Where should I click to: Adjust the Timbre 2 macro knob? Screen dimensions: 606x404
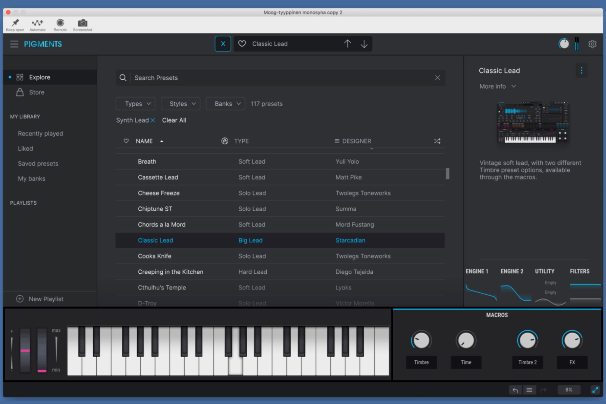pyautogui.click(x=527, y=340)
